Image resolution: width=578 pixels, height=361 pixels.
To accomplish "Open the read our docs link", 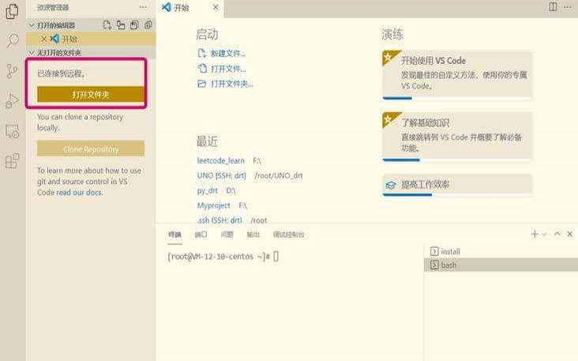I will point(80,193).
